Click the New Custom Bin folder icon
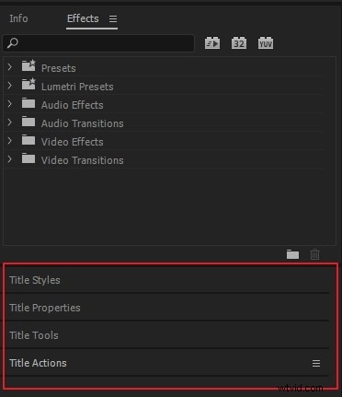Image resolution: width=342 pixels, height=397 pixels. click(292, 254)
